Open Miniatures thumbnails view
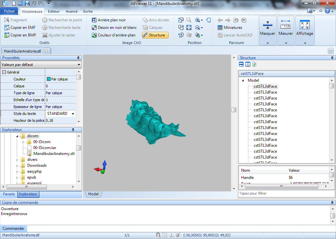This screenshot has height=239, width=336. [230, 28]
